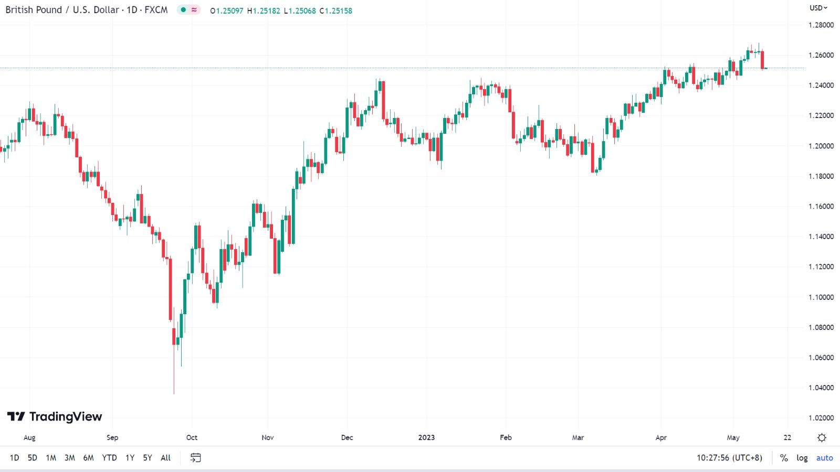Click the pink approximate-data indicator icon
The image size is (840, 472).
194,10
